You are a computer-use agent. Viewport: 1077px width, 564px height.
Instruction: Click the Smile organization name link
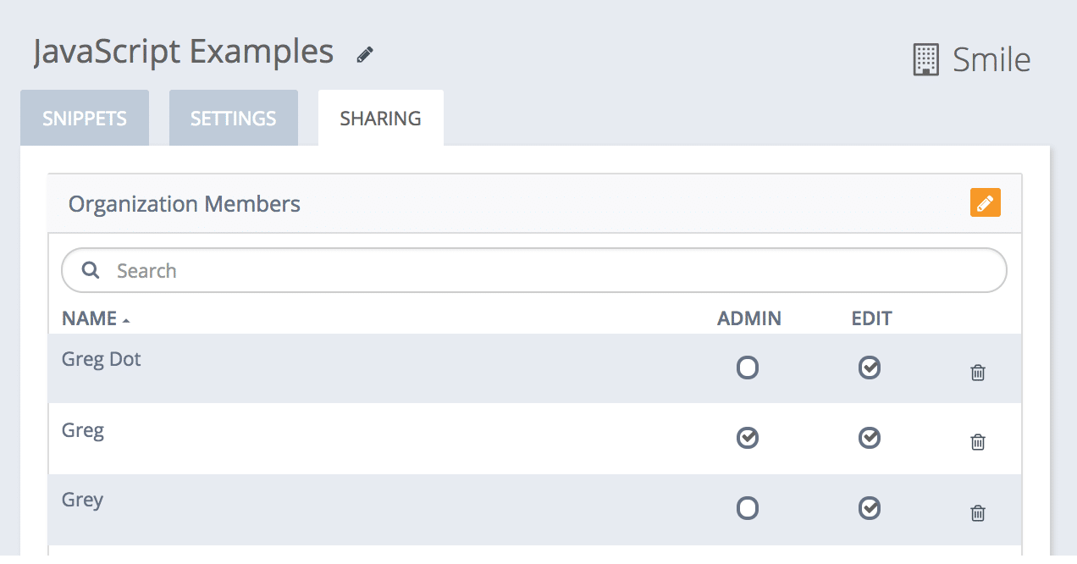991,60
